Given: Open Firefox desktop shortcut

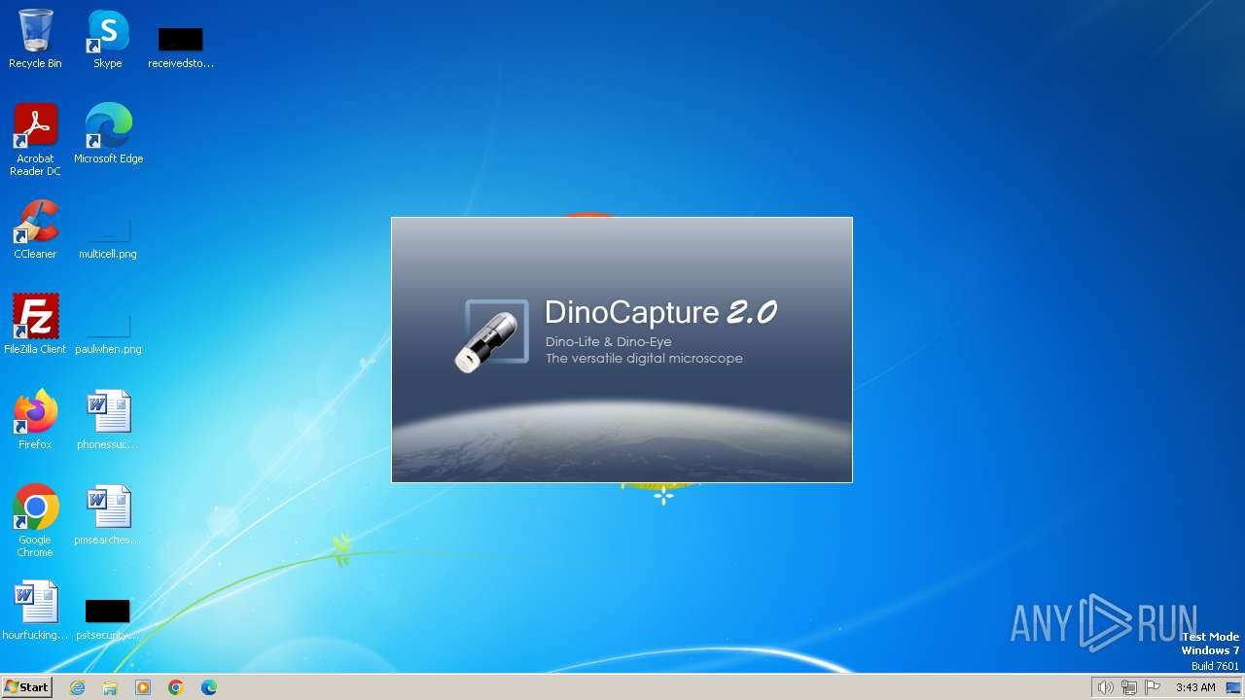Looking at the screenshot, I should click(35, 420).
